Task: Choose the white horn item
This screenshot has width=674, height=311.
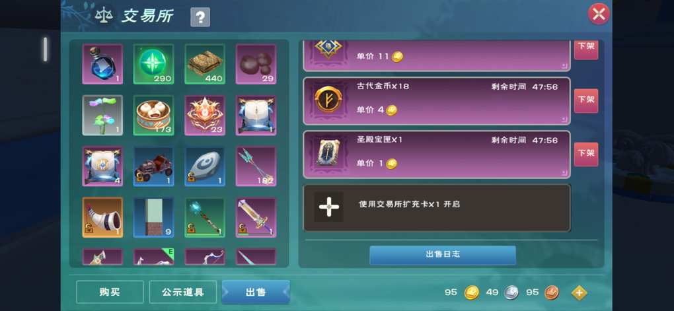Action: (x=102, y=217)
